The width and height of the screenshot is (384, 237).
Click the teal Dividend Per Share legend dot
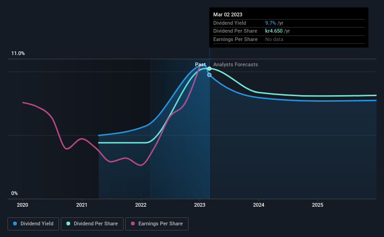[x=68, y=223]
